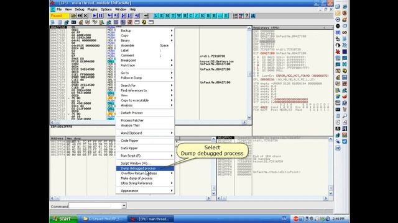The width and height of the screenshot is (398, 223).
Task: Click the Go to address arrow icon
Action: coord(146,15)
